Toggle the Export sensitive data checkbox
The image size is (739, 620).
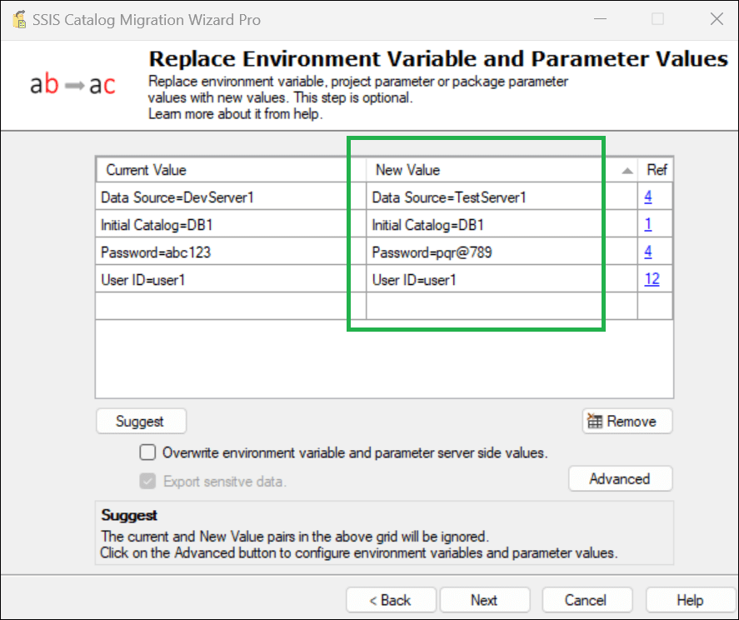(x=147, y=482)
